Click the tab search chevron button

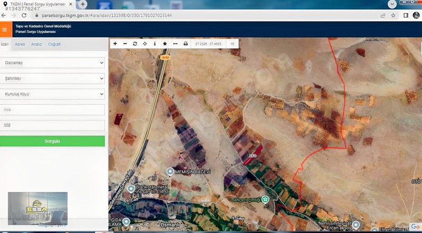[392, 4]
